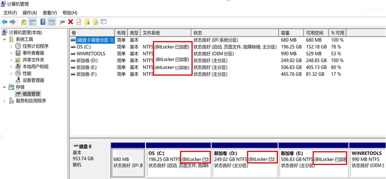Open 任务计划程序 clock icon

click(x=18, y=46)
